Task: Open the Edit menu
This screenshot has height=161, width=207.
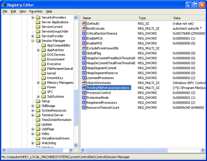Action: [13, 11]
